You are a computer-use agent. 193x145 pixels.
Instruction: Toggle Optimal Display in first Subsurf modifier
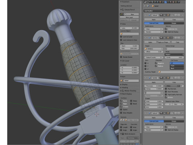click(x=166, y=32)
